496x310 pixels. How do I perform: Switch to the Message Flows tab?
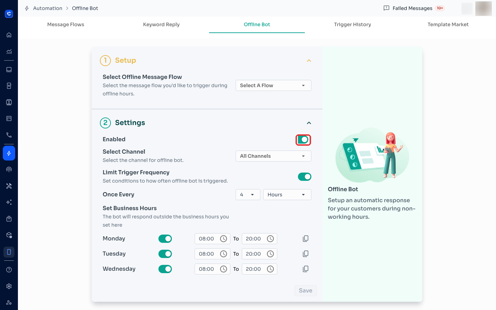tap(65, 24)
